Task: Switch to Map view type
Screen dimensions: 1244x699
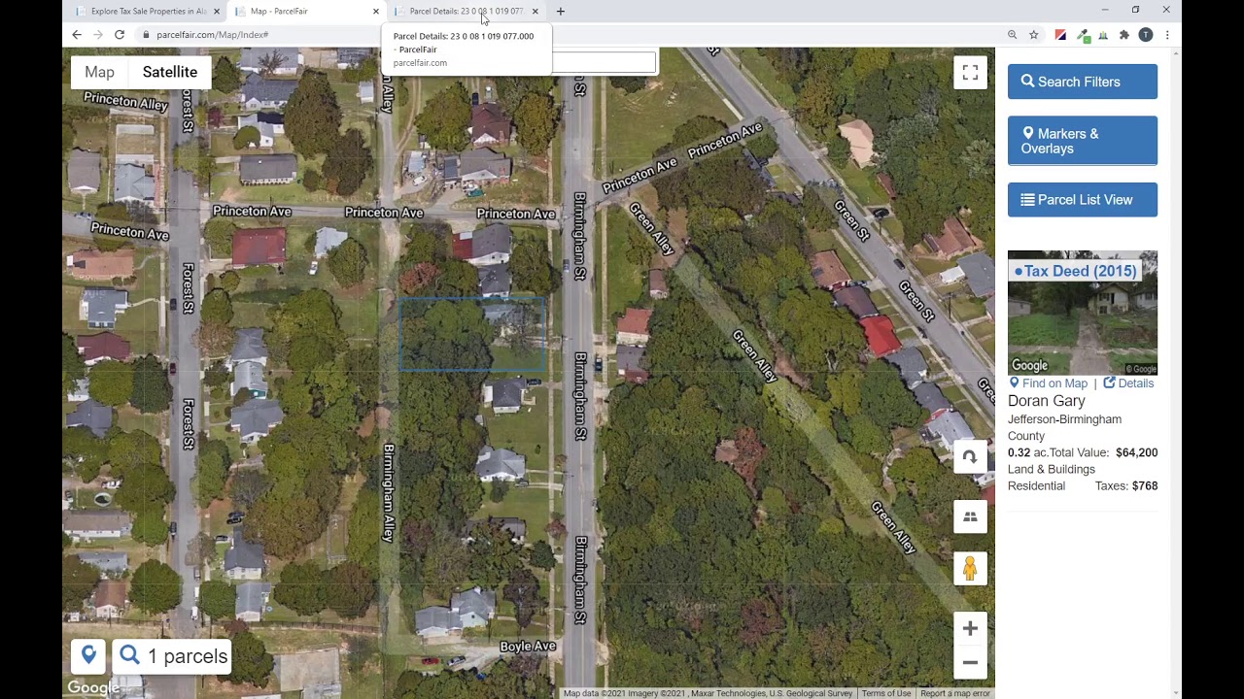Action: click(x=99, y=72)
